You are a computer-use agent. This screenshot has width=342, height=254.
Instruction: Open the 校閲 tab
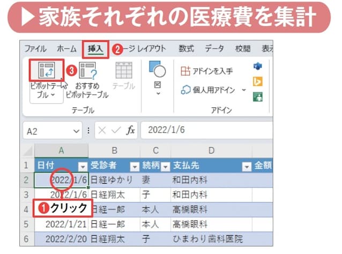pos(242,48)
